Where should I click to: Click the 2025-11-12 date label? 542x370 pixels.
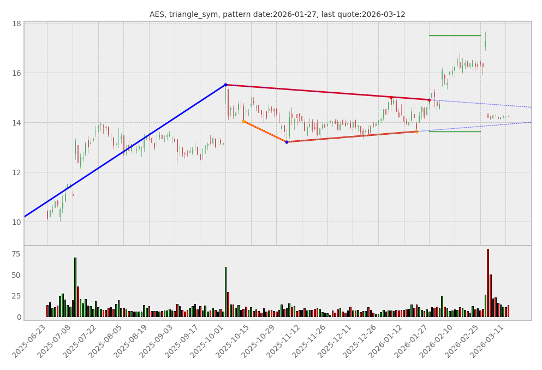tap(287, 343)
